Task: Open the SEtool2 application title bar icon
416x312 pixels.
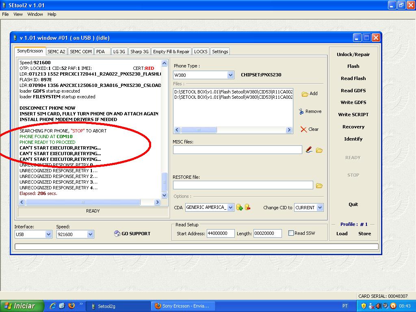Action: [x=4, y=5]
